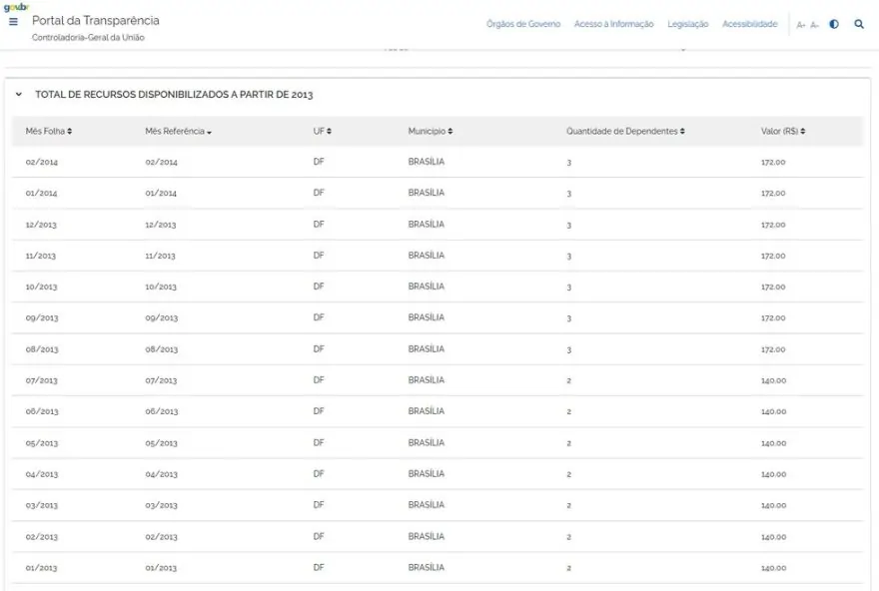Collapse Total de Recursos Disponibilizados section
Viewport: 879px width, 591px height.
pyautogui.click(x=19, y=95)
